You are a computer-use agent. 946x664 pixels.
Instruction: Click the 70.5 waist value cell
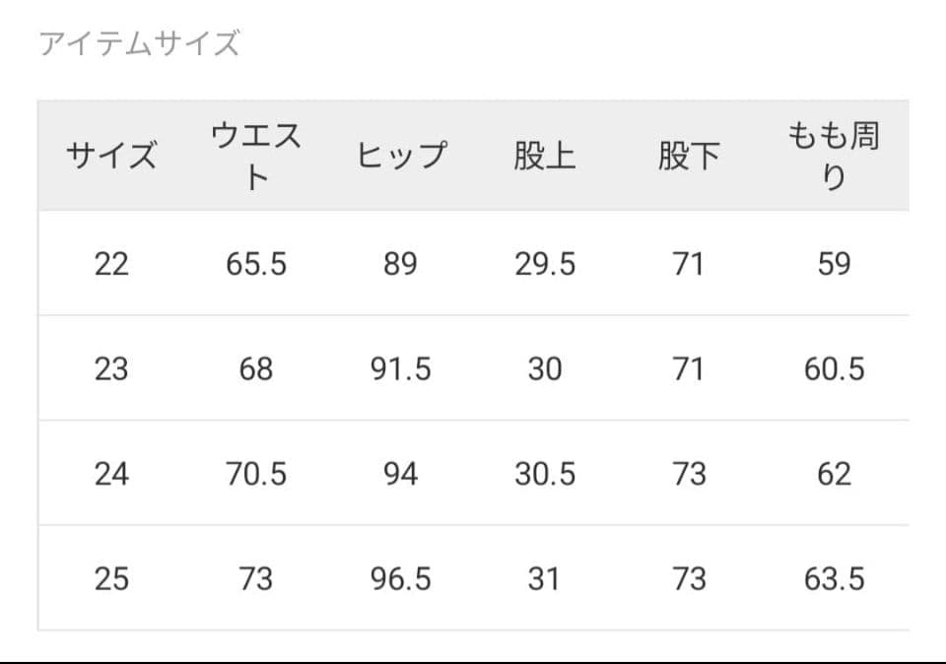point(256,474)
